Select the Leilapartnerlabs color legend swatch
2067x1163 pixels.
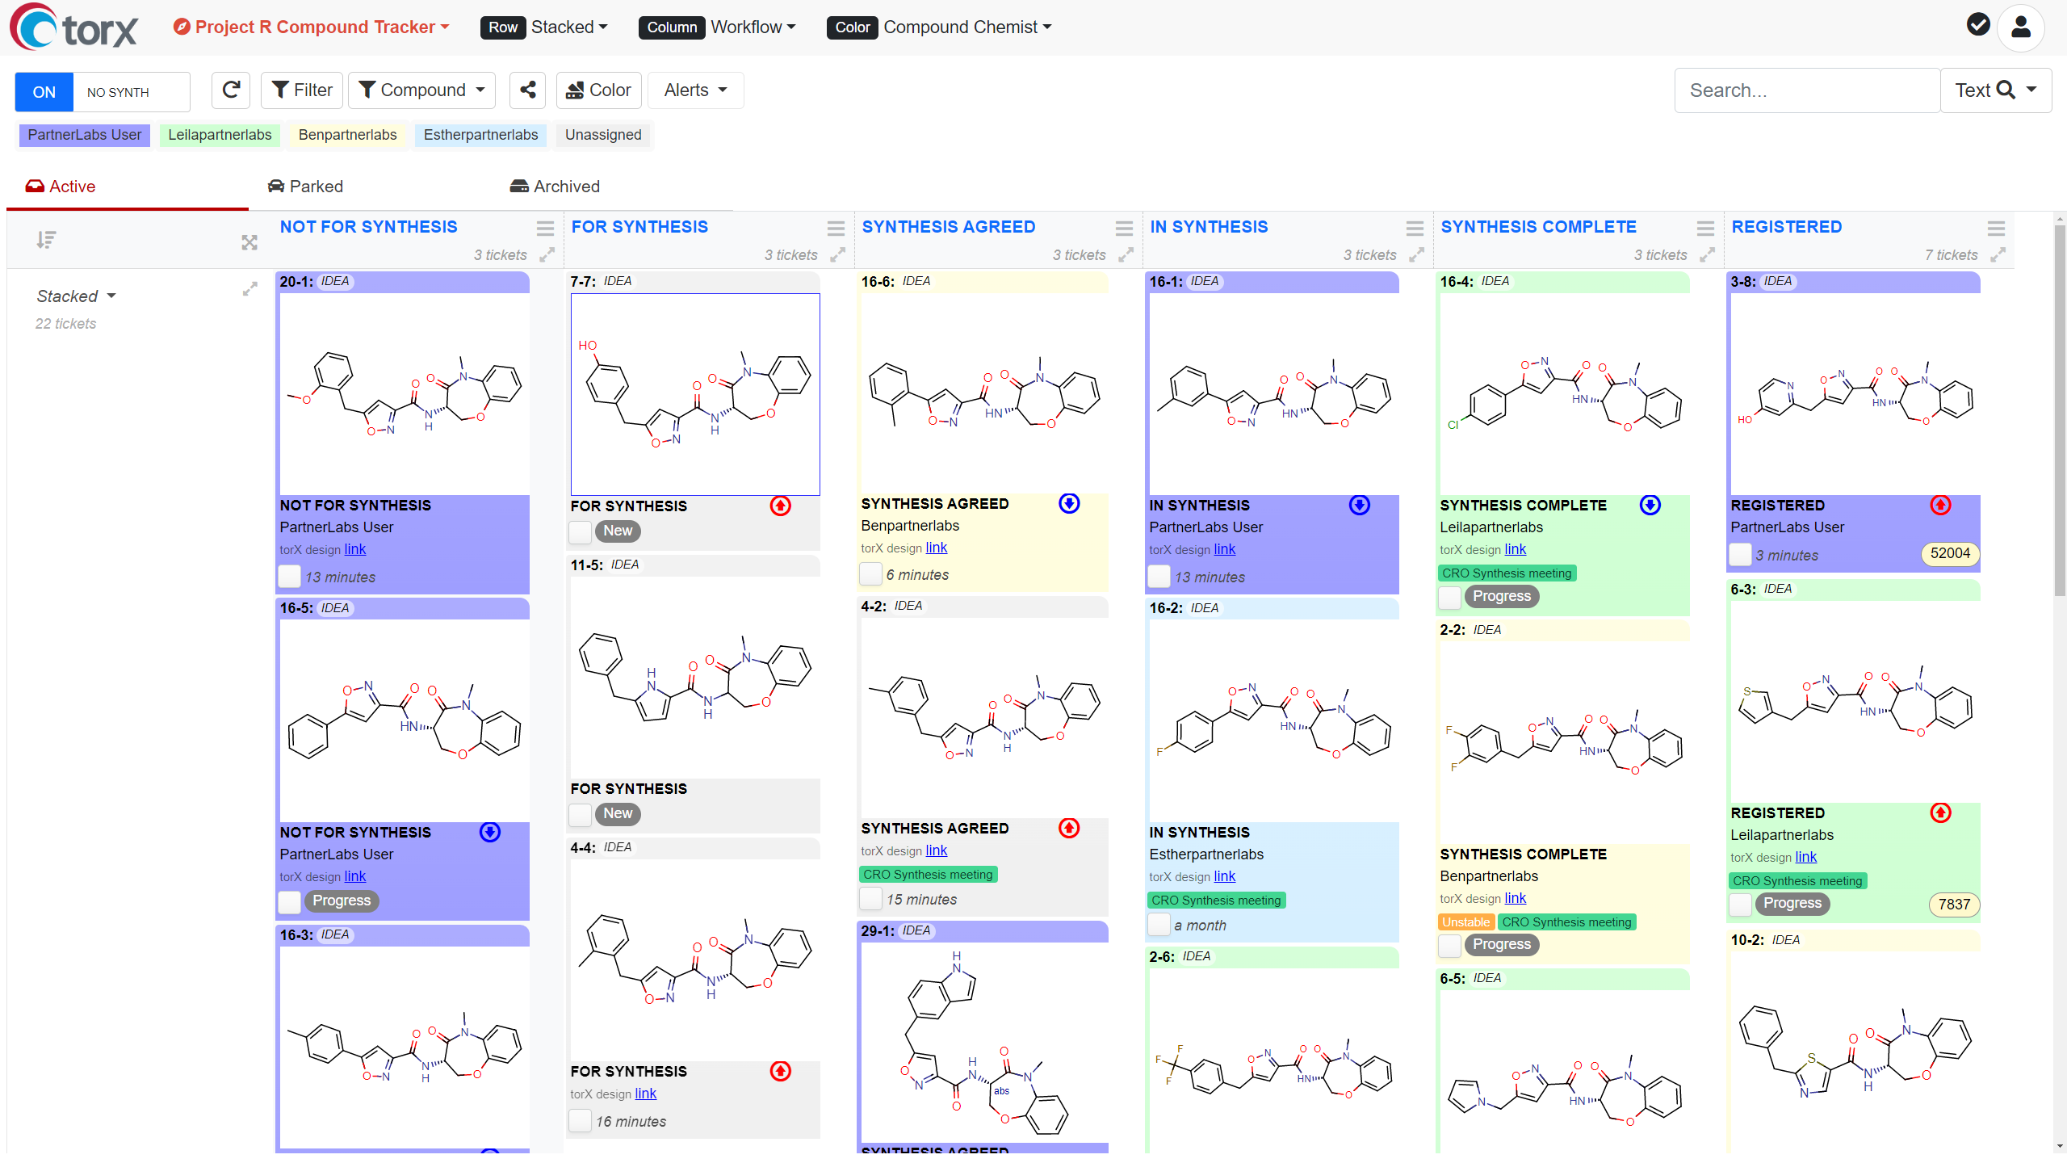click(220, 135)
